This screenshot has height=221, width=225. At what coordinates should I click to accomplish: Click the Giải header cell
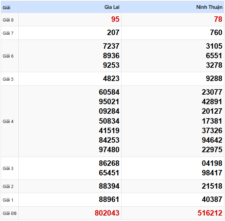(x=6, y=7)
